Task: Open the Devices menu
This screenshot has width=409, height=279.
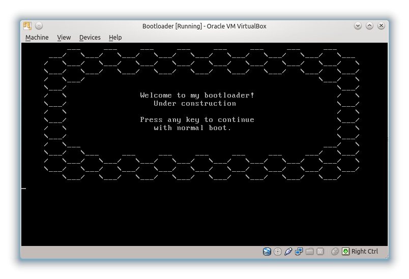Action: [x=90, y=38]
